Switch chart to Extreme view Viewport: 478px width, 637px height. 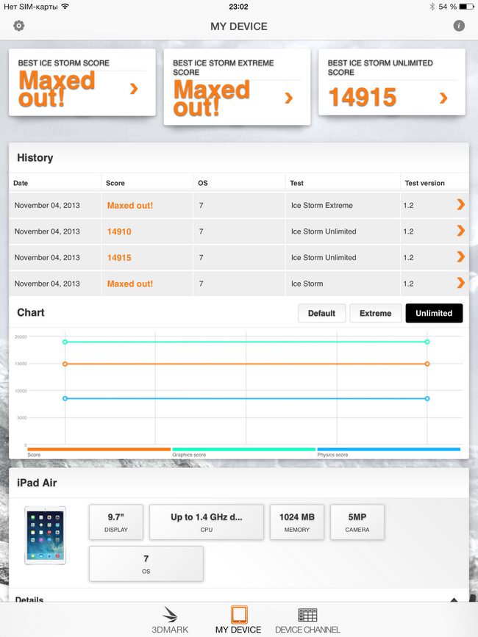pyautogui.click(x=375, y=313)
